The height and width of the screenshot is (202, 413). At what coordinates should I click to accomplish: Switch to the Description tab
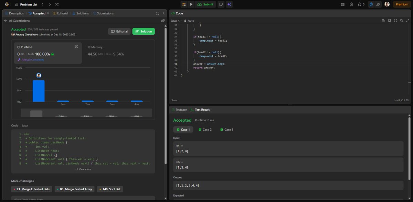coord(14,13)
